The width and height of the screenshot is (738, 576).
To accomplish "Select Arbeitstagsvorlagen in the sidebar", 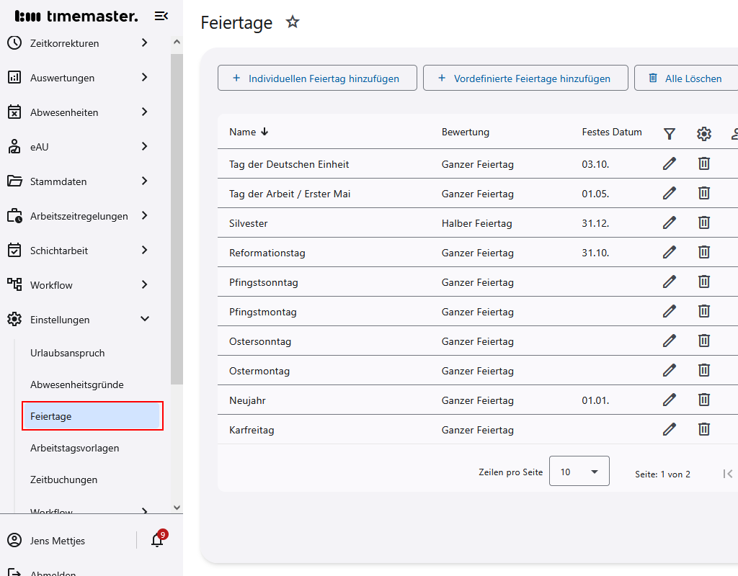I will click(x=74, y=448).
